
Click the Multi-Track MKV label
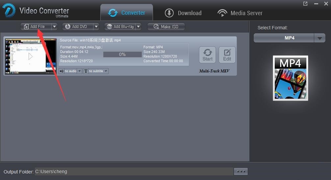point(214,71)
